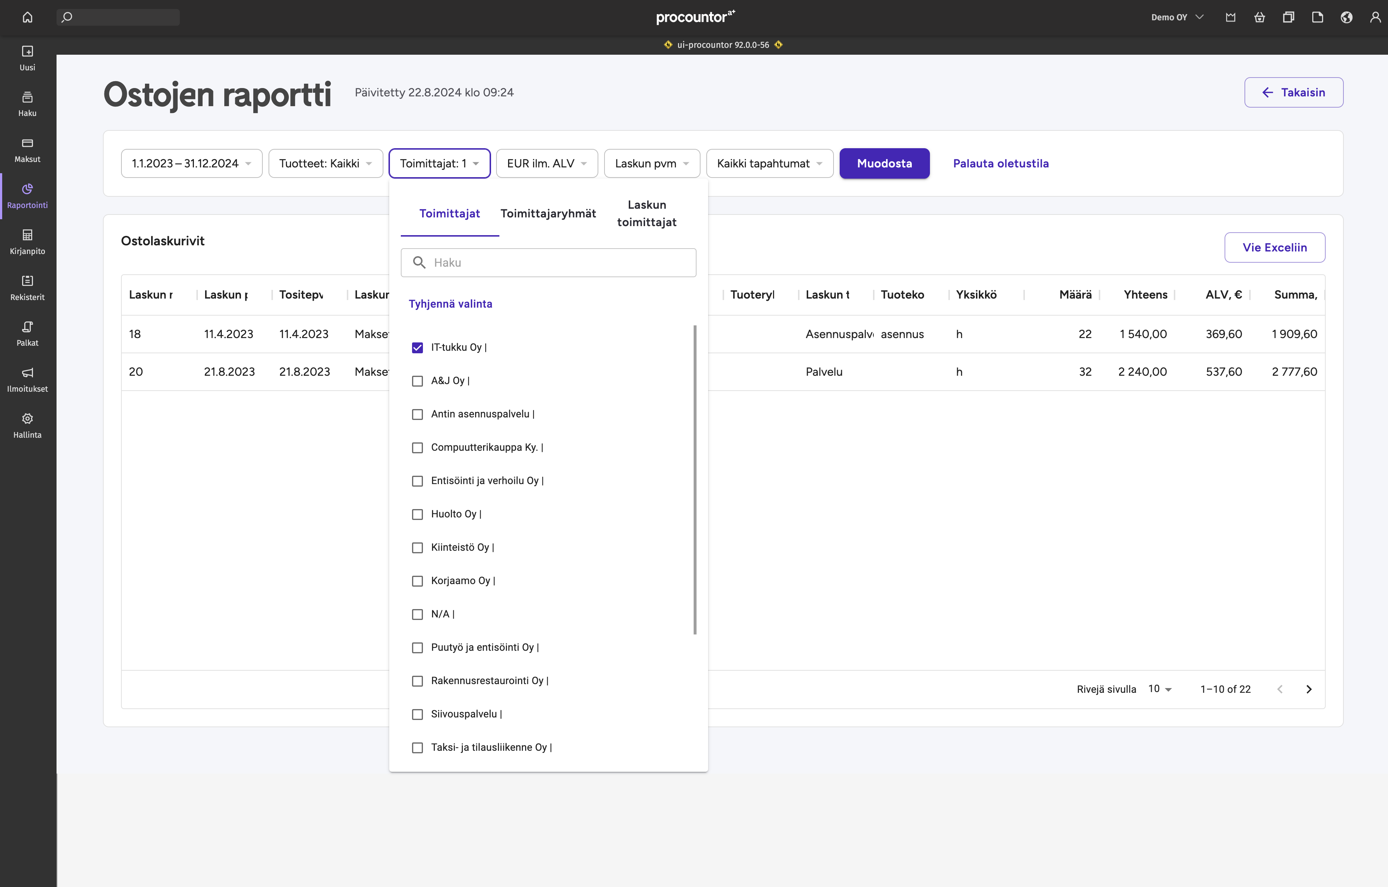Sort by the Tositepv column header
Screen dimensions: 1388x887
pyautogui.click(x=301, y=295)
